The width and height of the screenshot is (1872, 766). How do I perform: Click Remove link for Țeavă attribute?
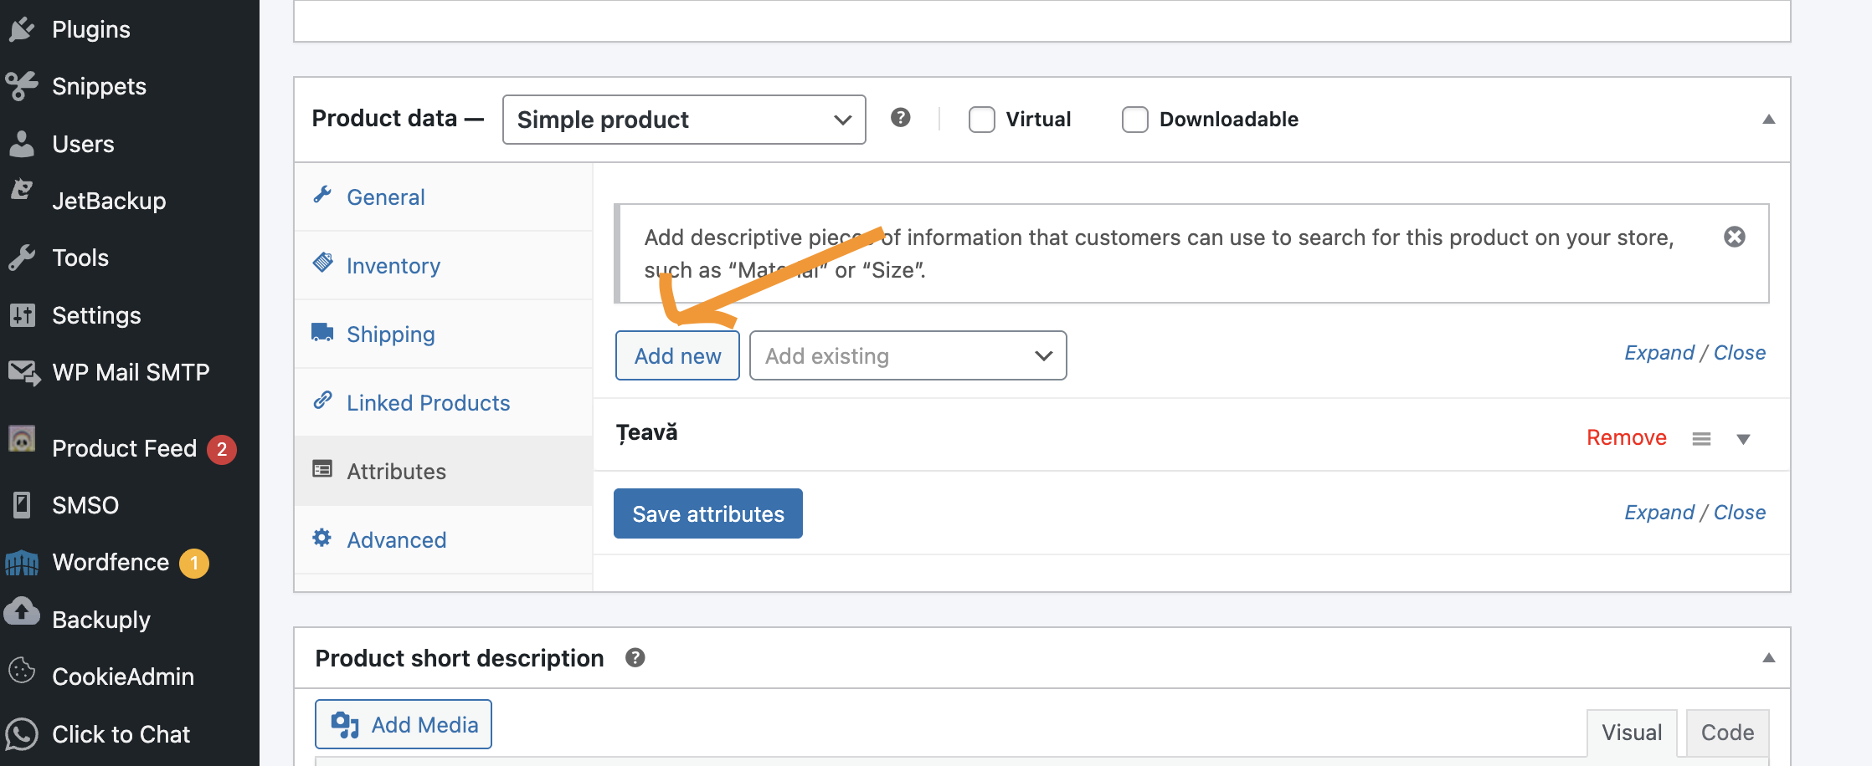tap(1626, 438)
